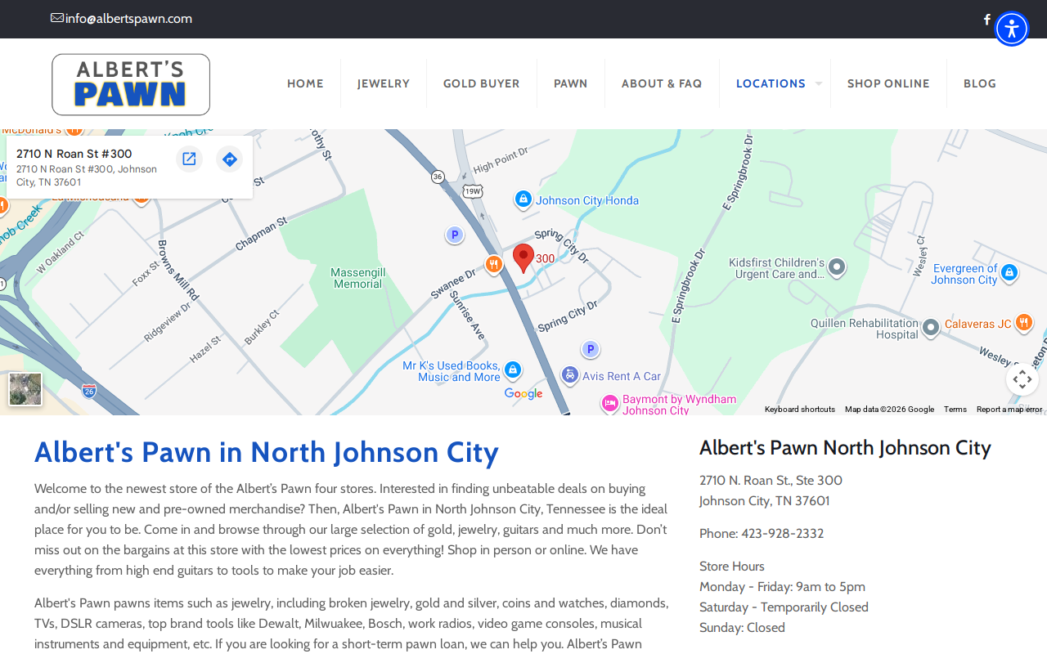1047x654 pixels.
Task: Open larger map view icon
Action: (x=189, y=159)
